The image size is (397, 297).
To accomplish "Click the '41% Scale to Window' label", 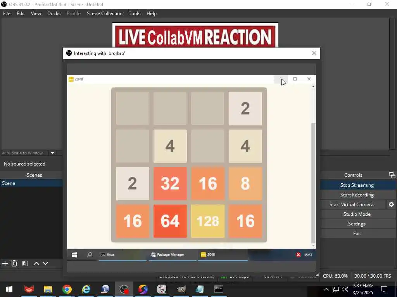I will [22, 153].
